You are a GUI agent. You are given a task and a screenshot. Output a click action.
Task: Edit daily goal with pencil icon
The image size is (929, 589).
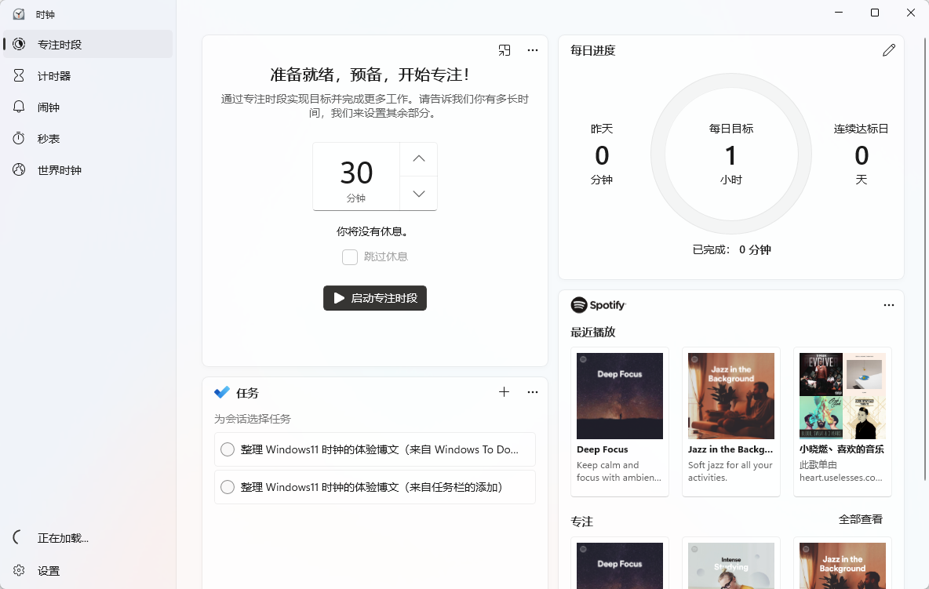tap(889, 50)
